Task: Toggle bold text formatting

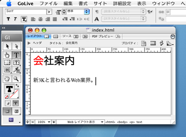Action: [8, 19]
